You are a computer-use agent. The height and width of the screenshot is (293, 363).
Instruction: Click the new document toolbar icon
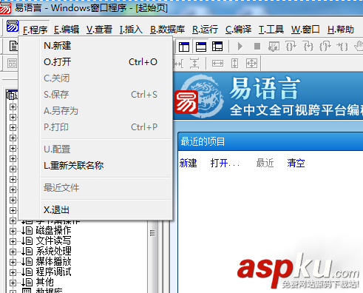13,46
